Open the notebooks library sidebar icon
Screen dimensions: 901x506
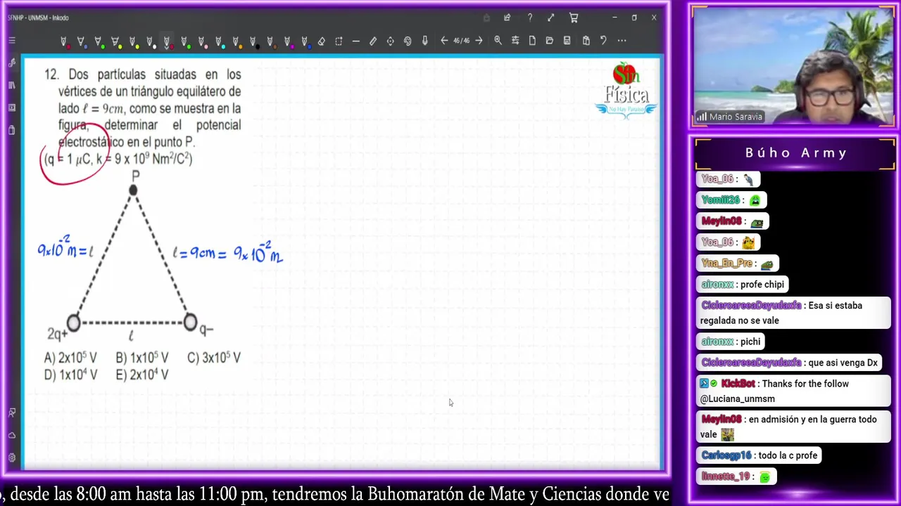tap(12, 85)
